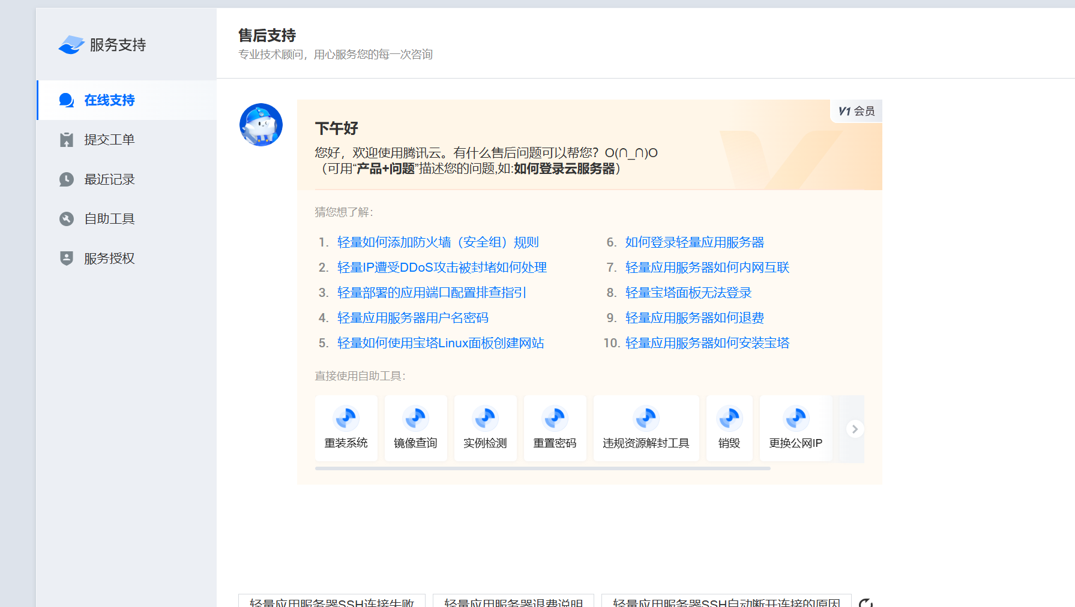This screenshot has width=1075, height=607.
Task: Launch the 实例检测 tool
Action: pos(485,428)
